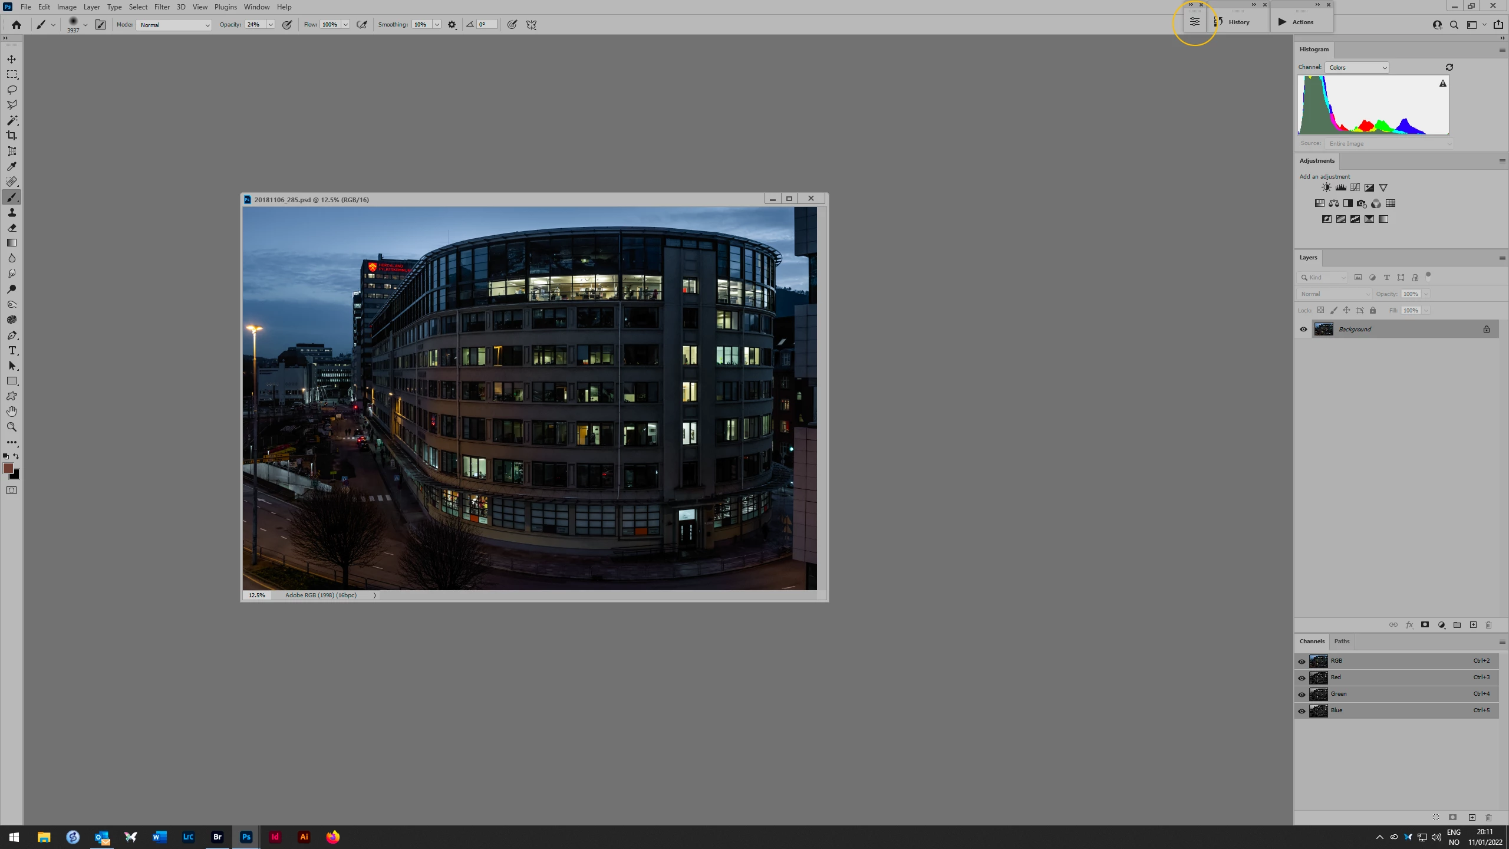
Task: Add a Curves adjustment
Action: 1355,187
